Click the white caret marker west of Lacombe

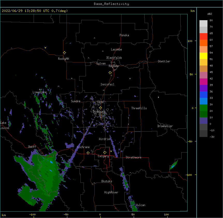click(x=103, y=51)
